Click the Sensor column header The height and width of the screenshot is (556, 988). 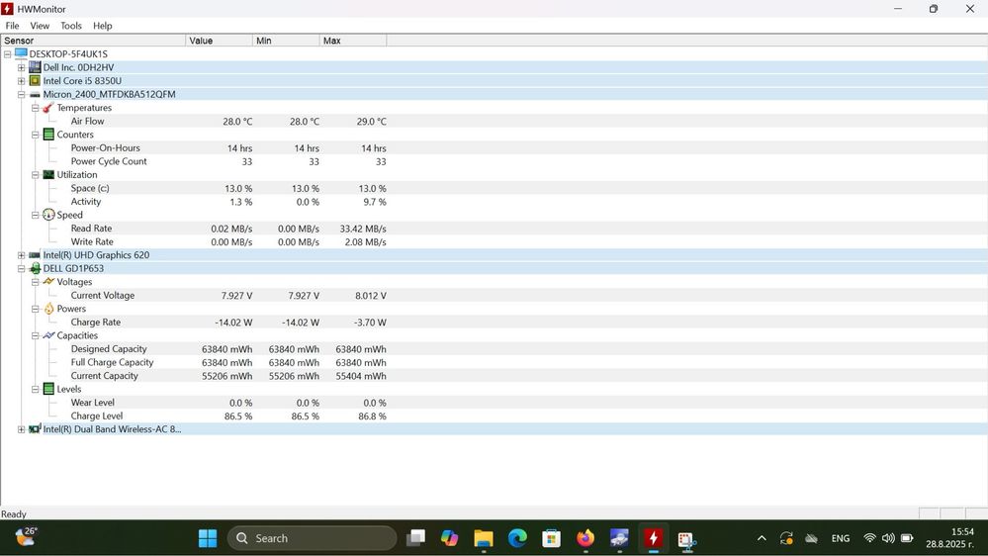pyautogui.click(x=93, y=41)
